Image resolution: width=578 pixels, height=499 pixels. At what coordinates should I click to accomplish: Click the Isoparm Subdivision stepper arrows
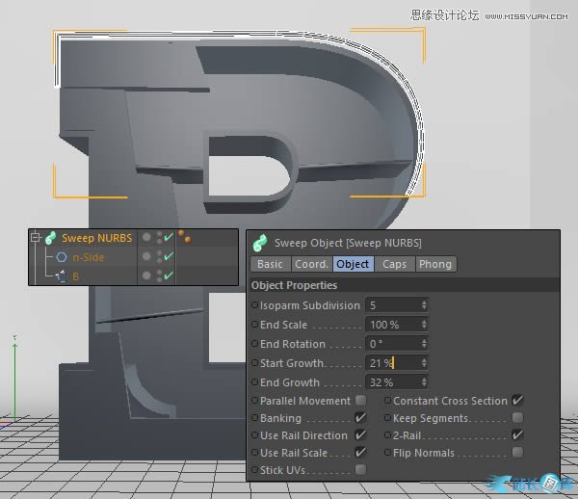click(x=424, y=305)
